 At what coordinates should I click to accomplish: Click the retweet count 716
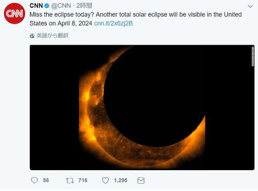83,180
